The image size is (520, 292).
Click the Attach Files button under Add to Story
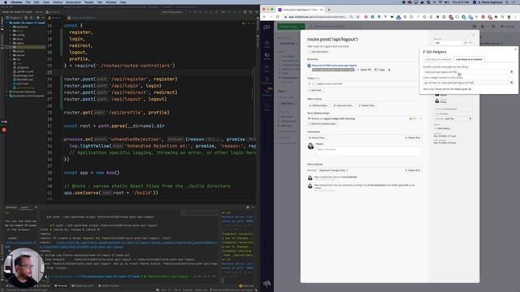[366, 105]
